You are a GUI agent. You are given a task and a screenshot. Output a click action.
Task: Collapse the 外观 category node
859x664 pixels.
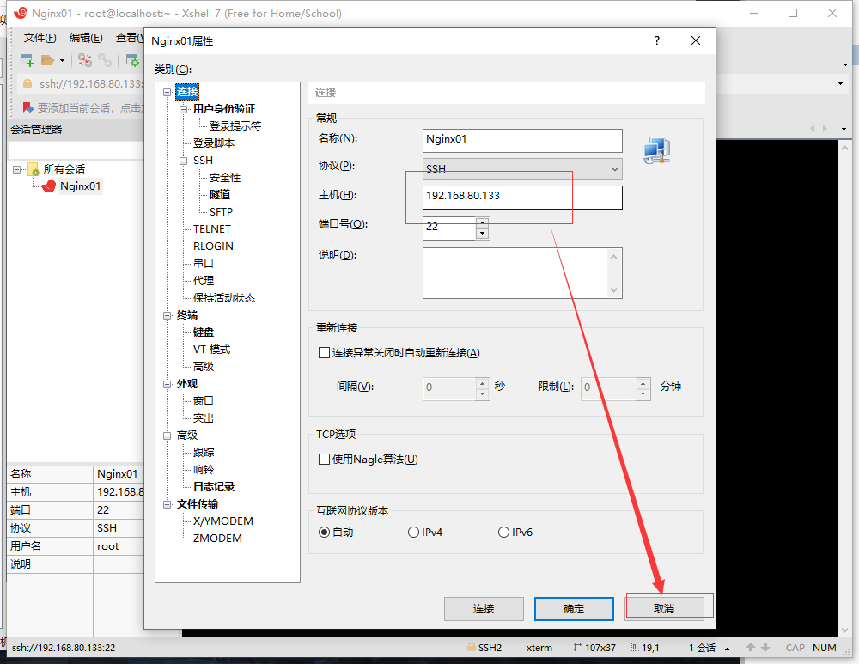[168, 385]
